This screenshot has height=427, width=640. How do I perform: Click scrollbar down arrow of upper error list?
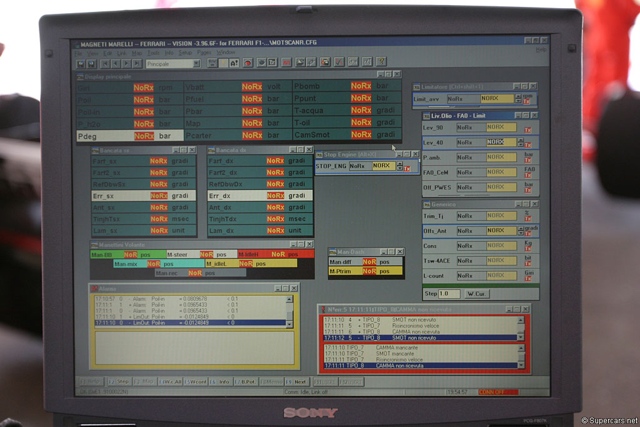click(x=521, y=337)
